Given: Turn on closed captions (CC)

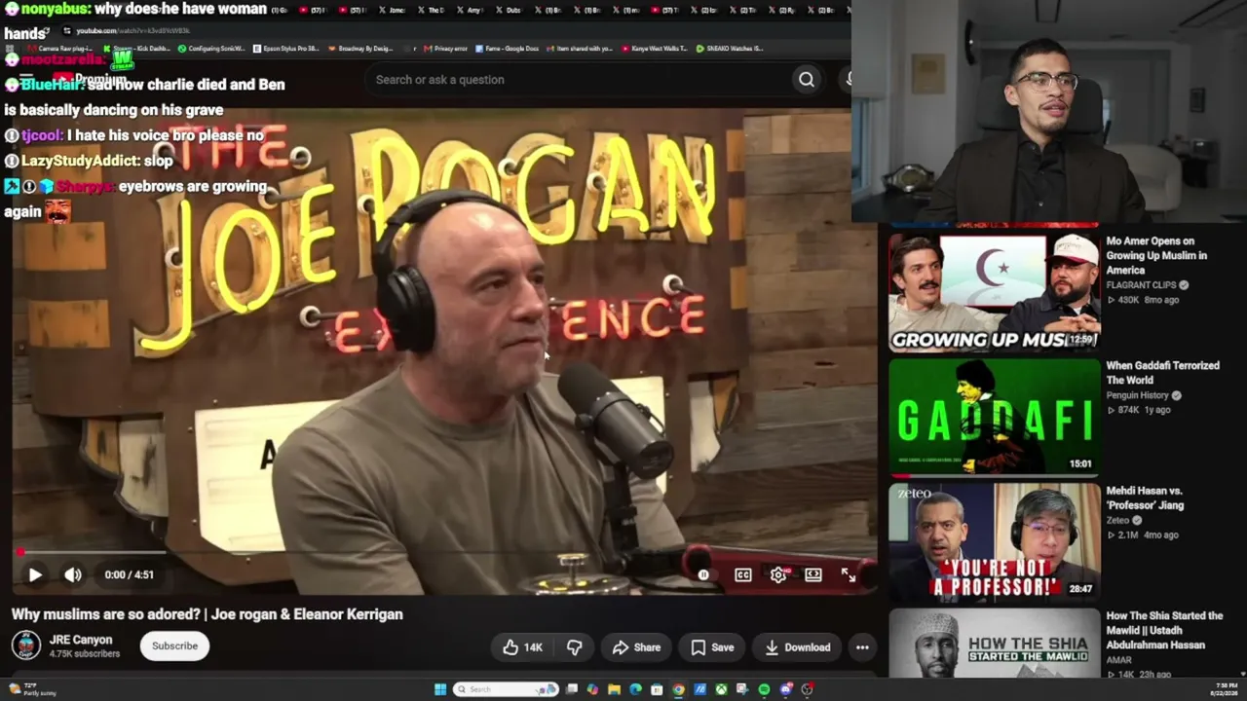Looking at the screenshot, I should 743,575.
